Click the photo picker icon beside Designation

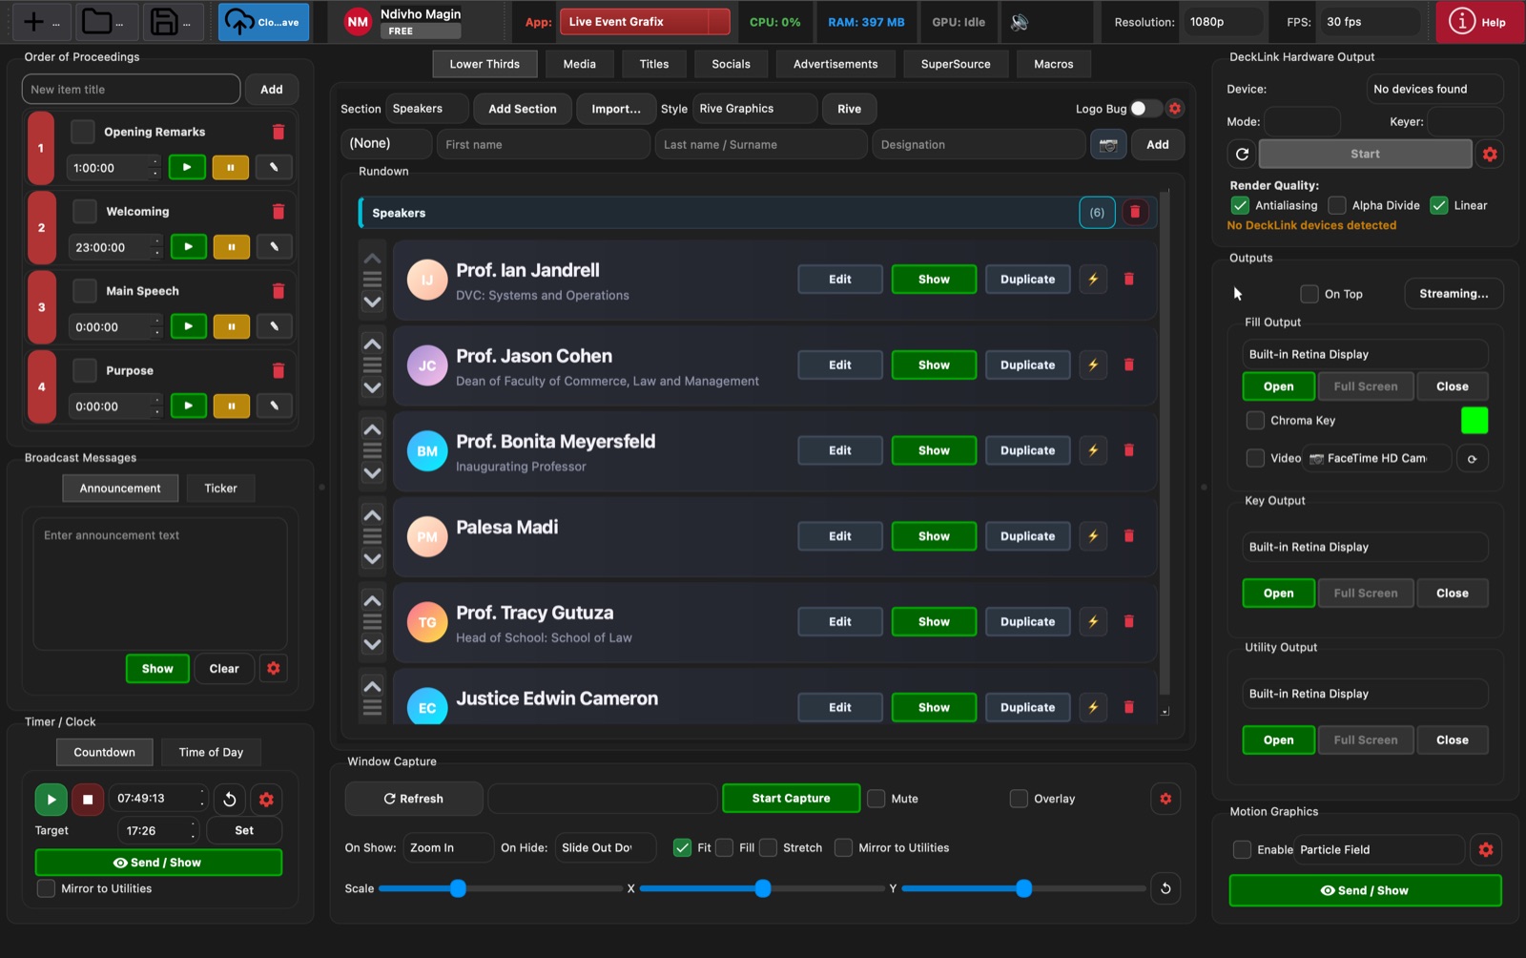[x=1107, y=144]
